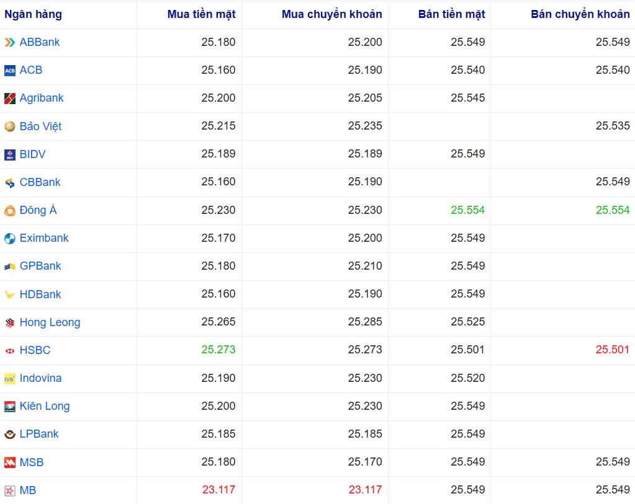Click the BIDV logo icon

point(9,154)
